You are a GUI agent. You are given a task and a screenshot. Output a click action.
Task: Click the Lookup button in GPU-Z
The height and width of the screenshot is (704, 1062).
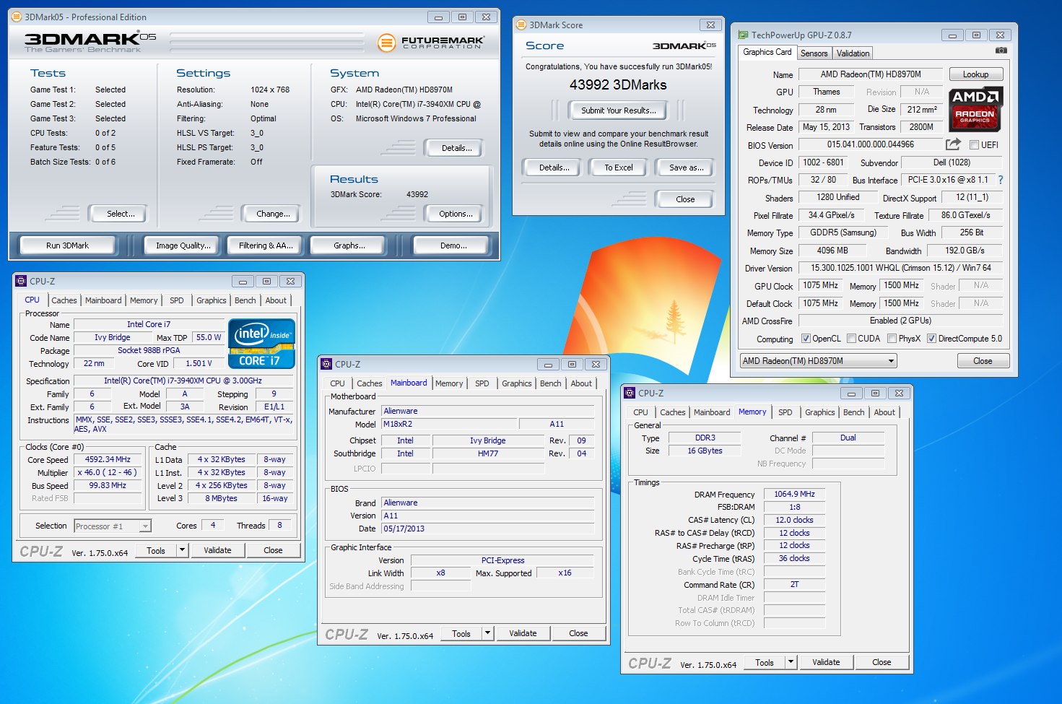(x=975, y=74)
